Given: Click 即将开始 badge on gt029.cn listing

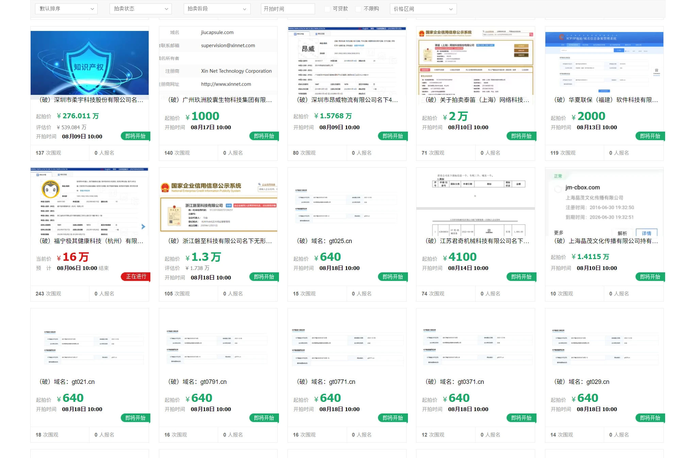Looking at the screenshot, I should coord(650,418).
